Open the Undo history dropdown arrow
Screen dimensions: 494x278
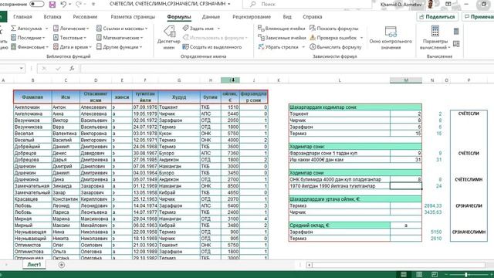tap(69, 4)
